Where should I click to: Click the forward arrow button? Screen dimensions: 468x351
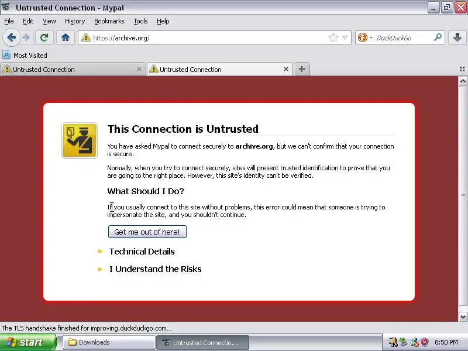click(26, 37)
